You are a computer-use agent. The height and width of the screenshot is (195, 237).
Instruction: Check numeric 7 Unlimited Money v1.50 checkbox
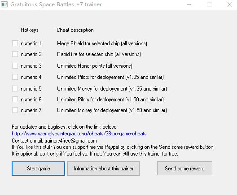tap(15, 110)
